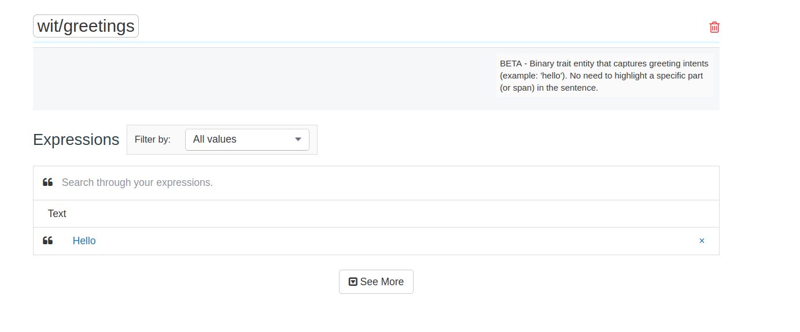800x332 pixels.
Task: Remove the Hello expression with the × icon
Action: pos(702,241)
